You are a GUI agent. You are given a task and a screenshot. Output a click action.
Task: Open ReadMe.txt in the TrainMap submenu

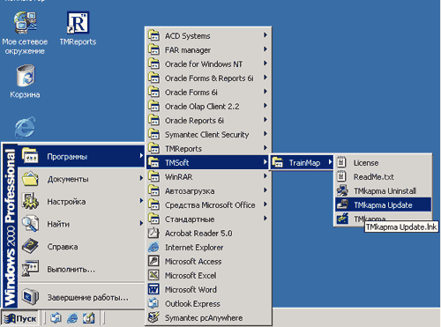(384, 176)
